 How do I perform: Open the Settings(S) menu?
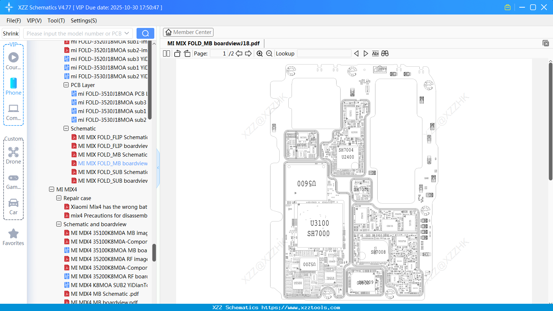coord(84,20)
